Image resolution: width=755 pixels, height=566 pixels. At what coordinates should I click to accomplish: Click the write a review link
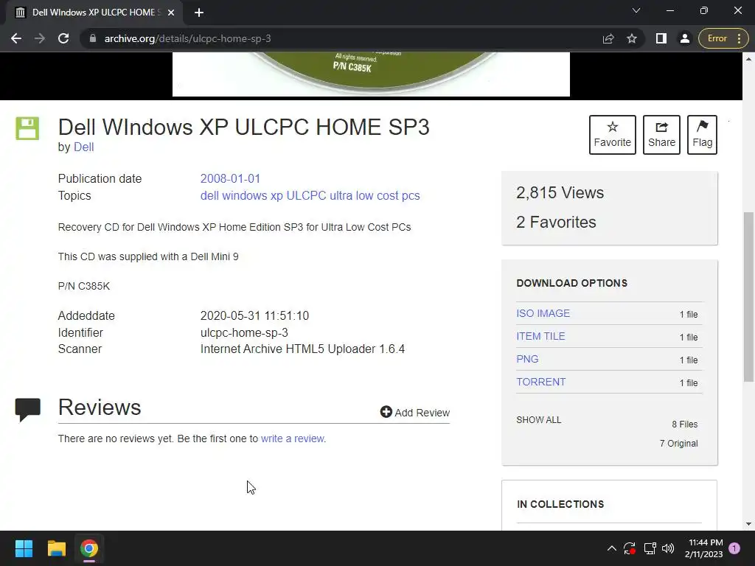pyautogui.click(x=293, y=439)
